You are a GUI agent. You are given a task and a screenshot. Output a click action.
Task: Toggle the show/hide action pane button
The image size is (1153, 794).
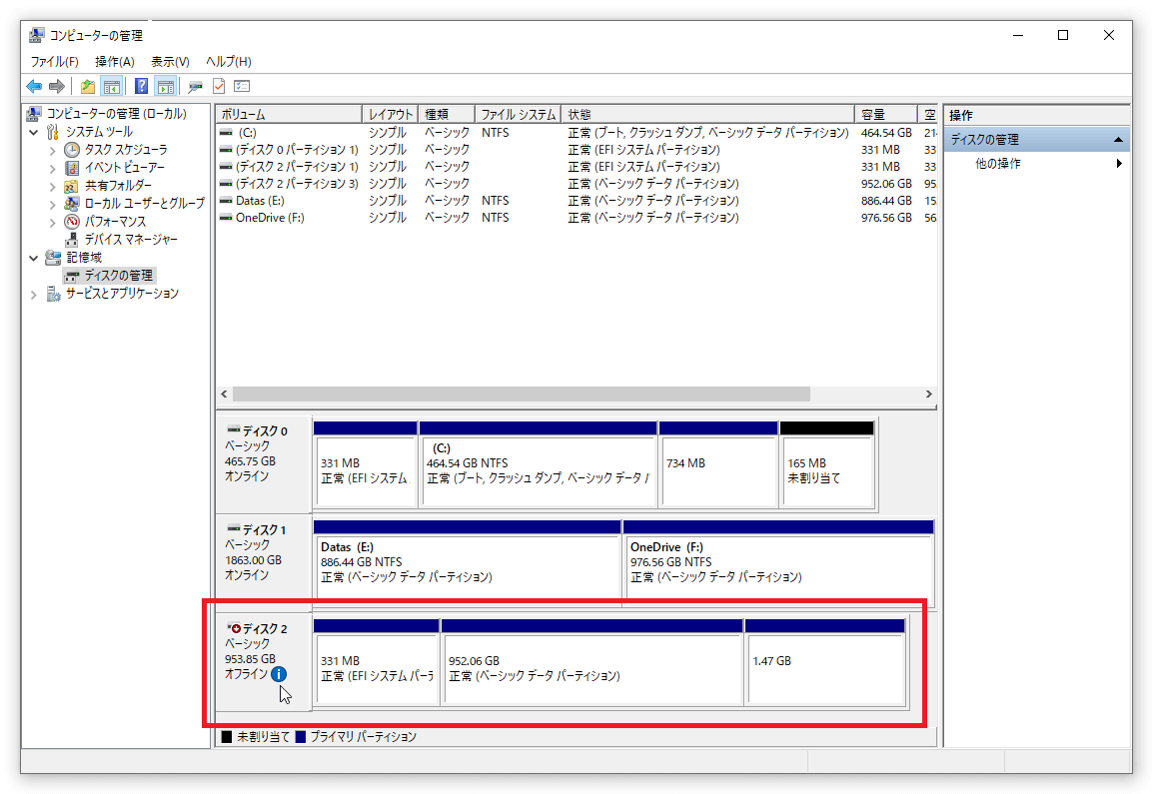(x=166, y=87)
